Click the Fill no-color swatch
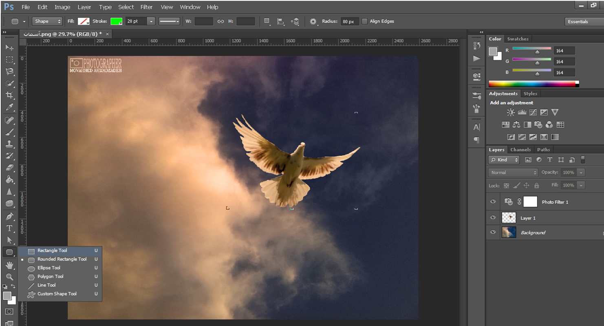Image resolution: width=604 pixels, height=326 pixels. [x=84, y=21]
